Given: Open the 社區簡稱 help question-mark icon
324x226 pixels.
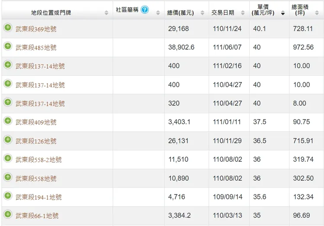Looking at the screenshot, I should tap(145, 9).
